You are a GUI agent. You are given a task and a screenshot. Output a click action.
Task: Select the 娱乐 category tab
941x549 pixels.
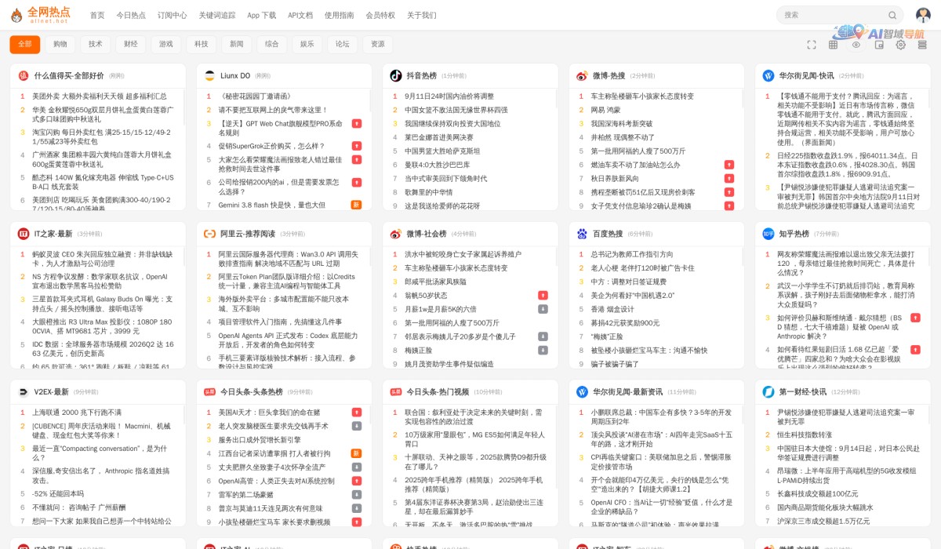307,45
